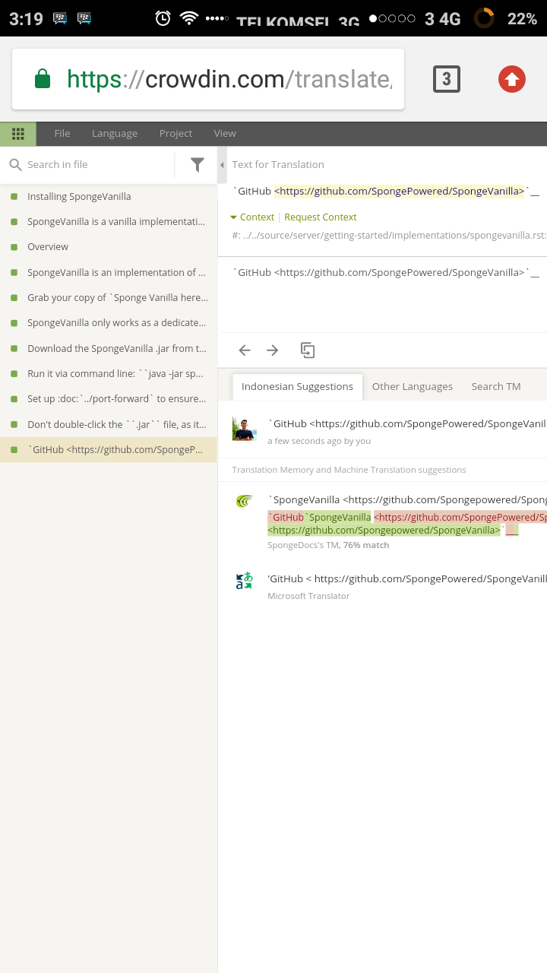Tap the Wi-Fi status bar icon
The width and height of the screenshot is (547, 973).
[189, 18]
